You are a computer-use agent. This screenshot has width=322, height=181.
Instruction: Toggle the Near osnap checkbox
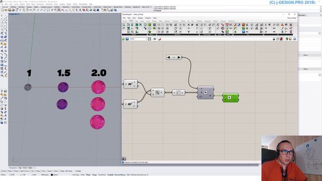tap(8, 171)
